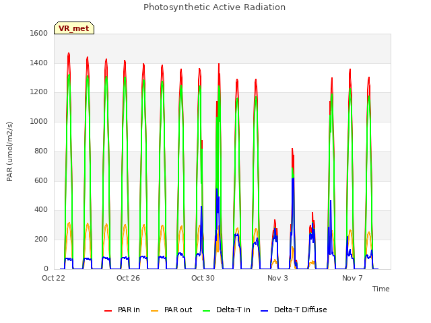Click the 200 y-axis tick label

[41, 240]
